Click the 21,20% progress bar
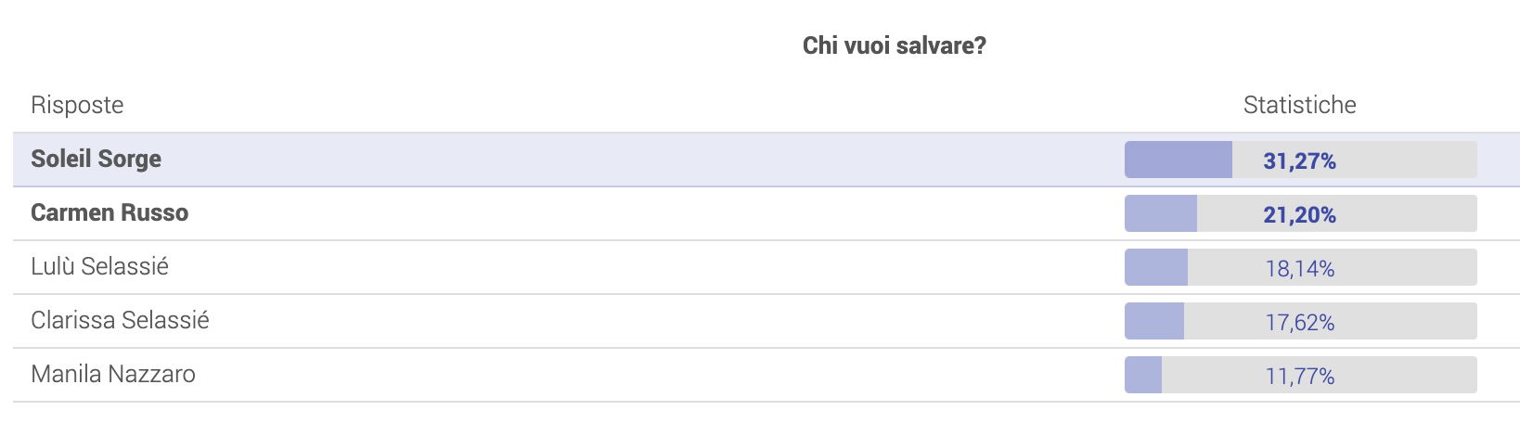The width and height of the screenshot is (1520, 423). click(x=1301, y=213)
